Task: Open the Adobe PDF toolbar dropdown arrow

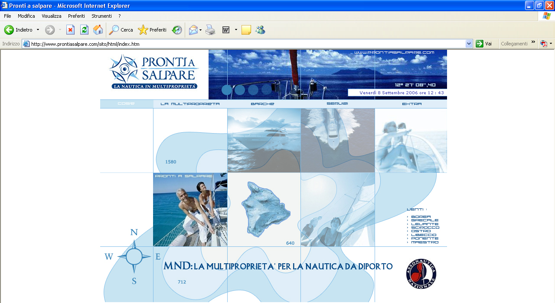Action: [x=551, y=44]
